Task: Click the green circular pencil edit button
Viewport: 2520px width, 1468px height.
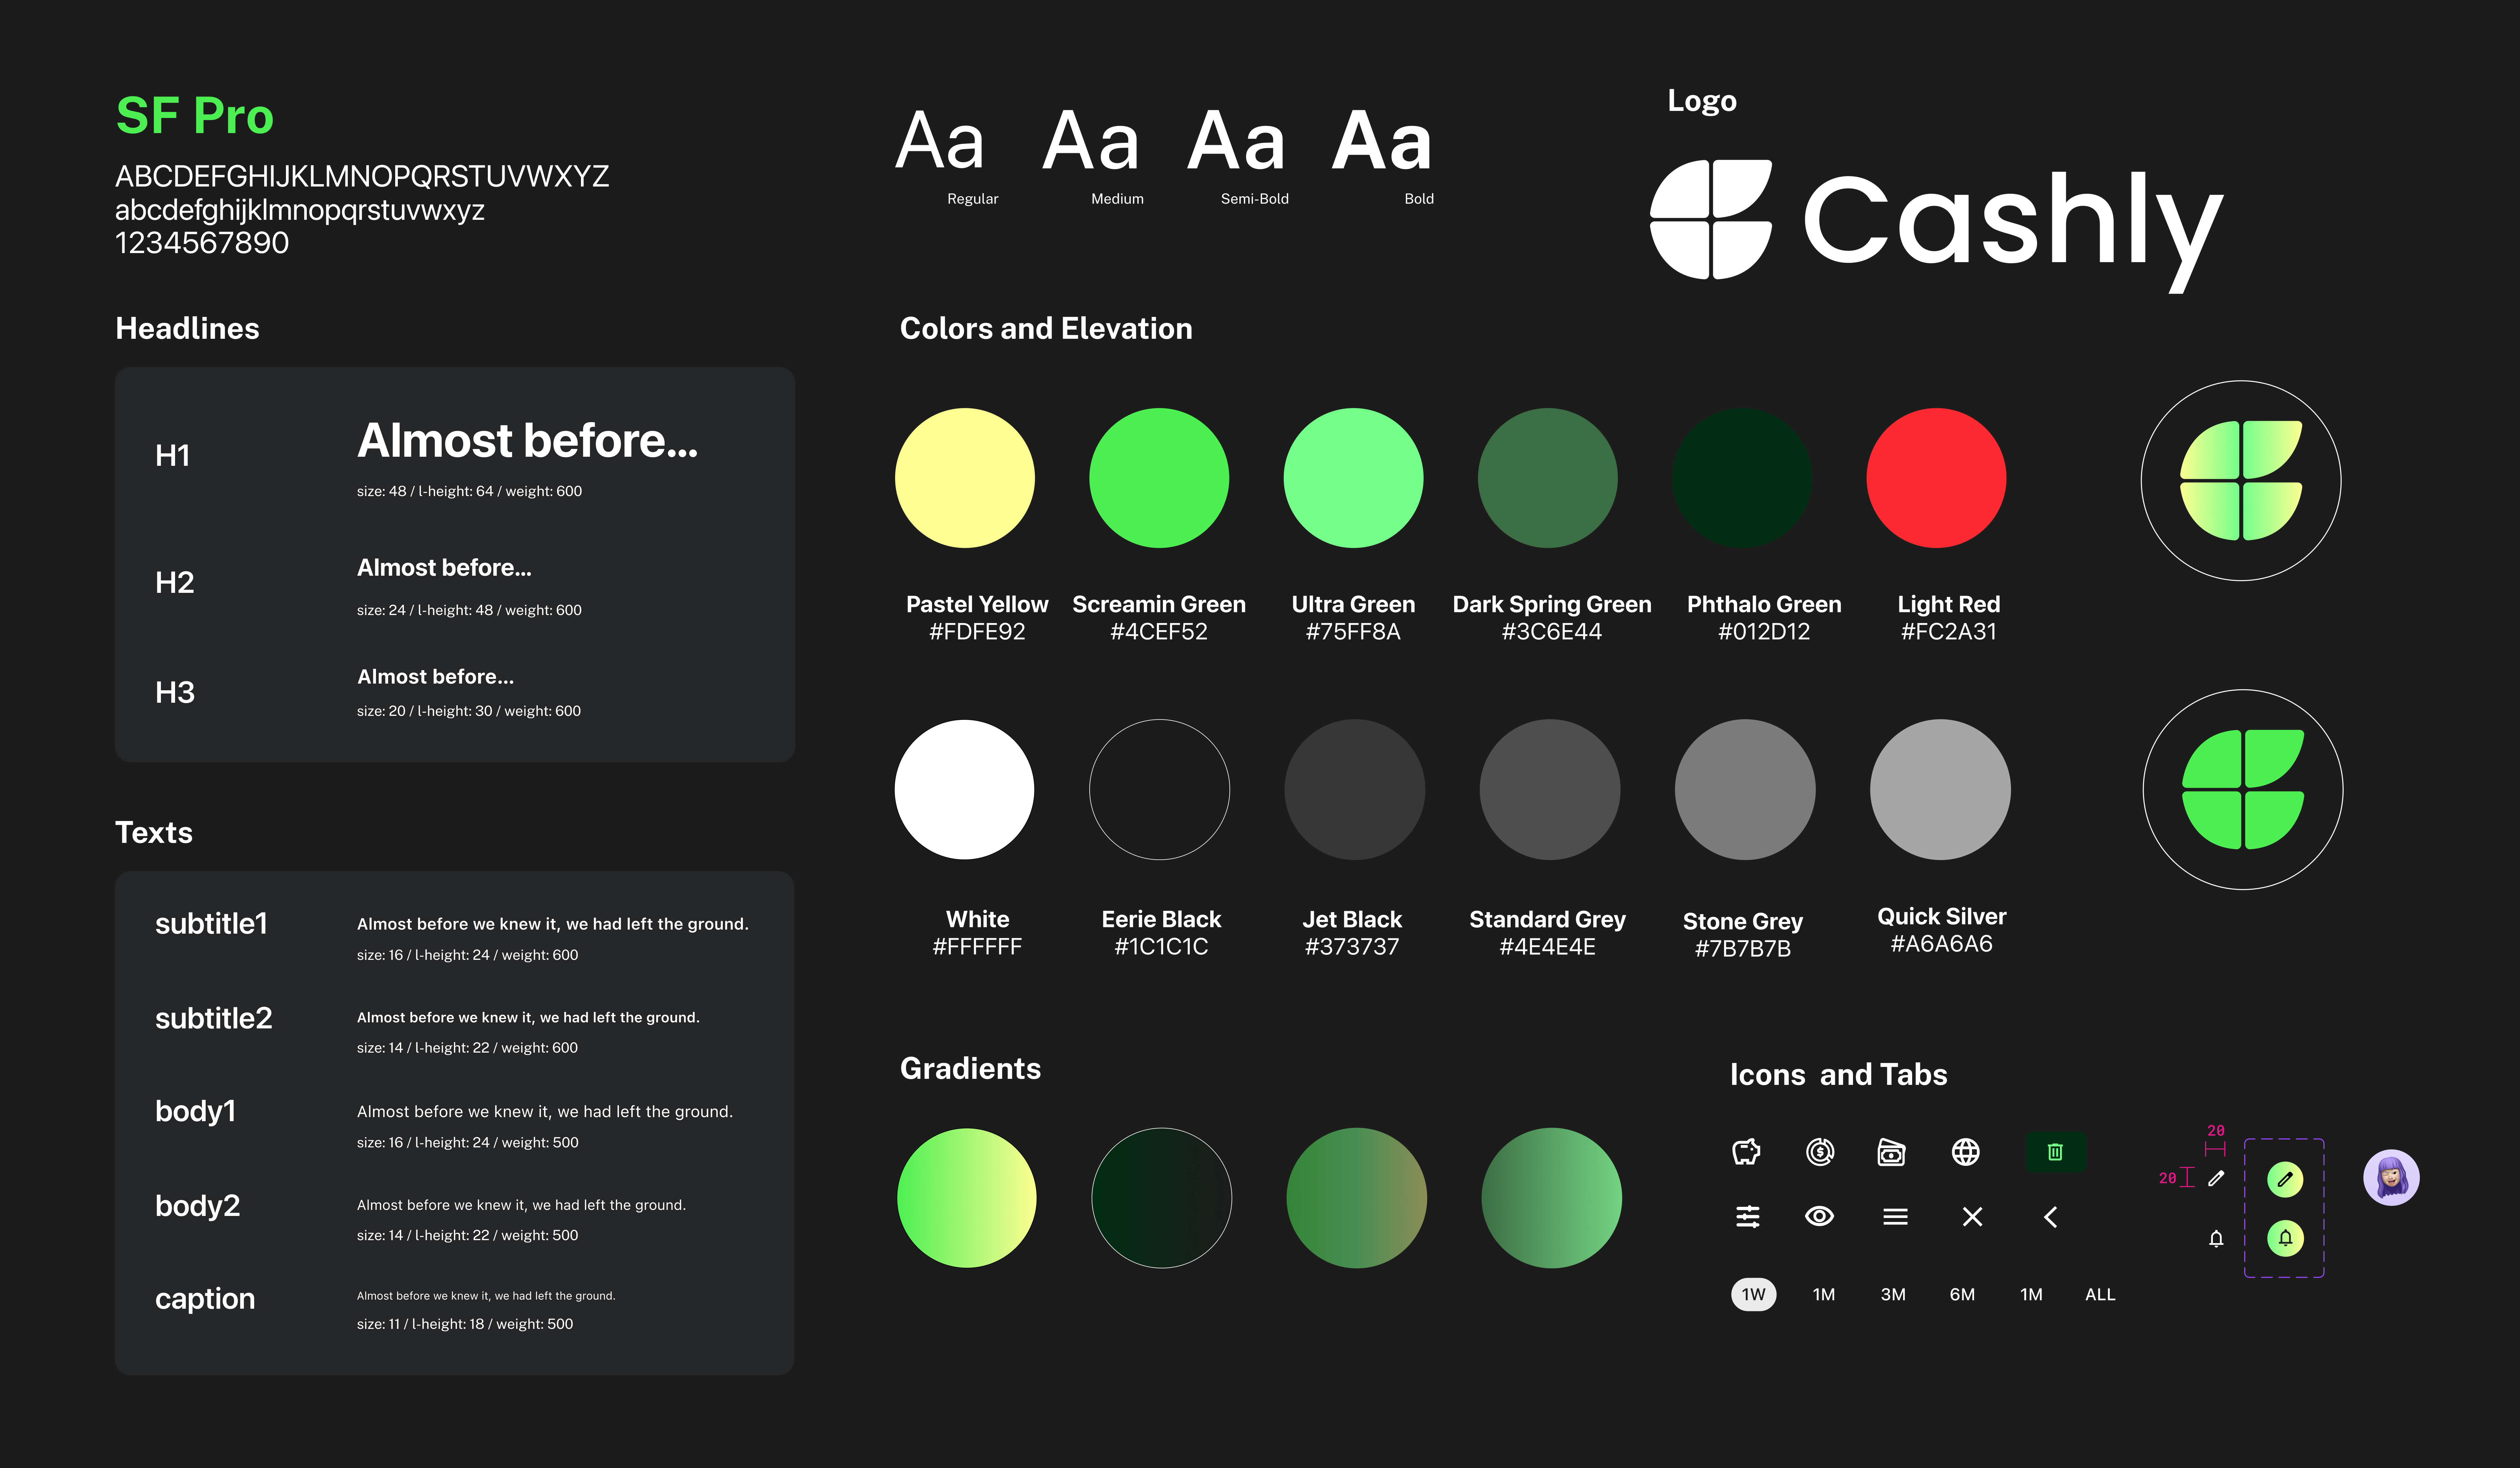Action: coord(2285,1180)
